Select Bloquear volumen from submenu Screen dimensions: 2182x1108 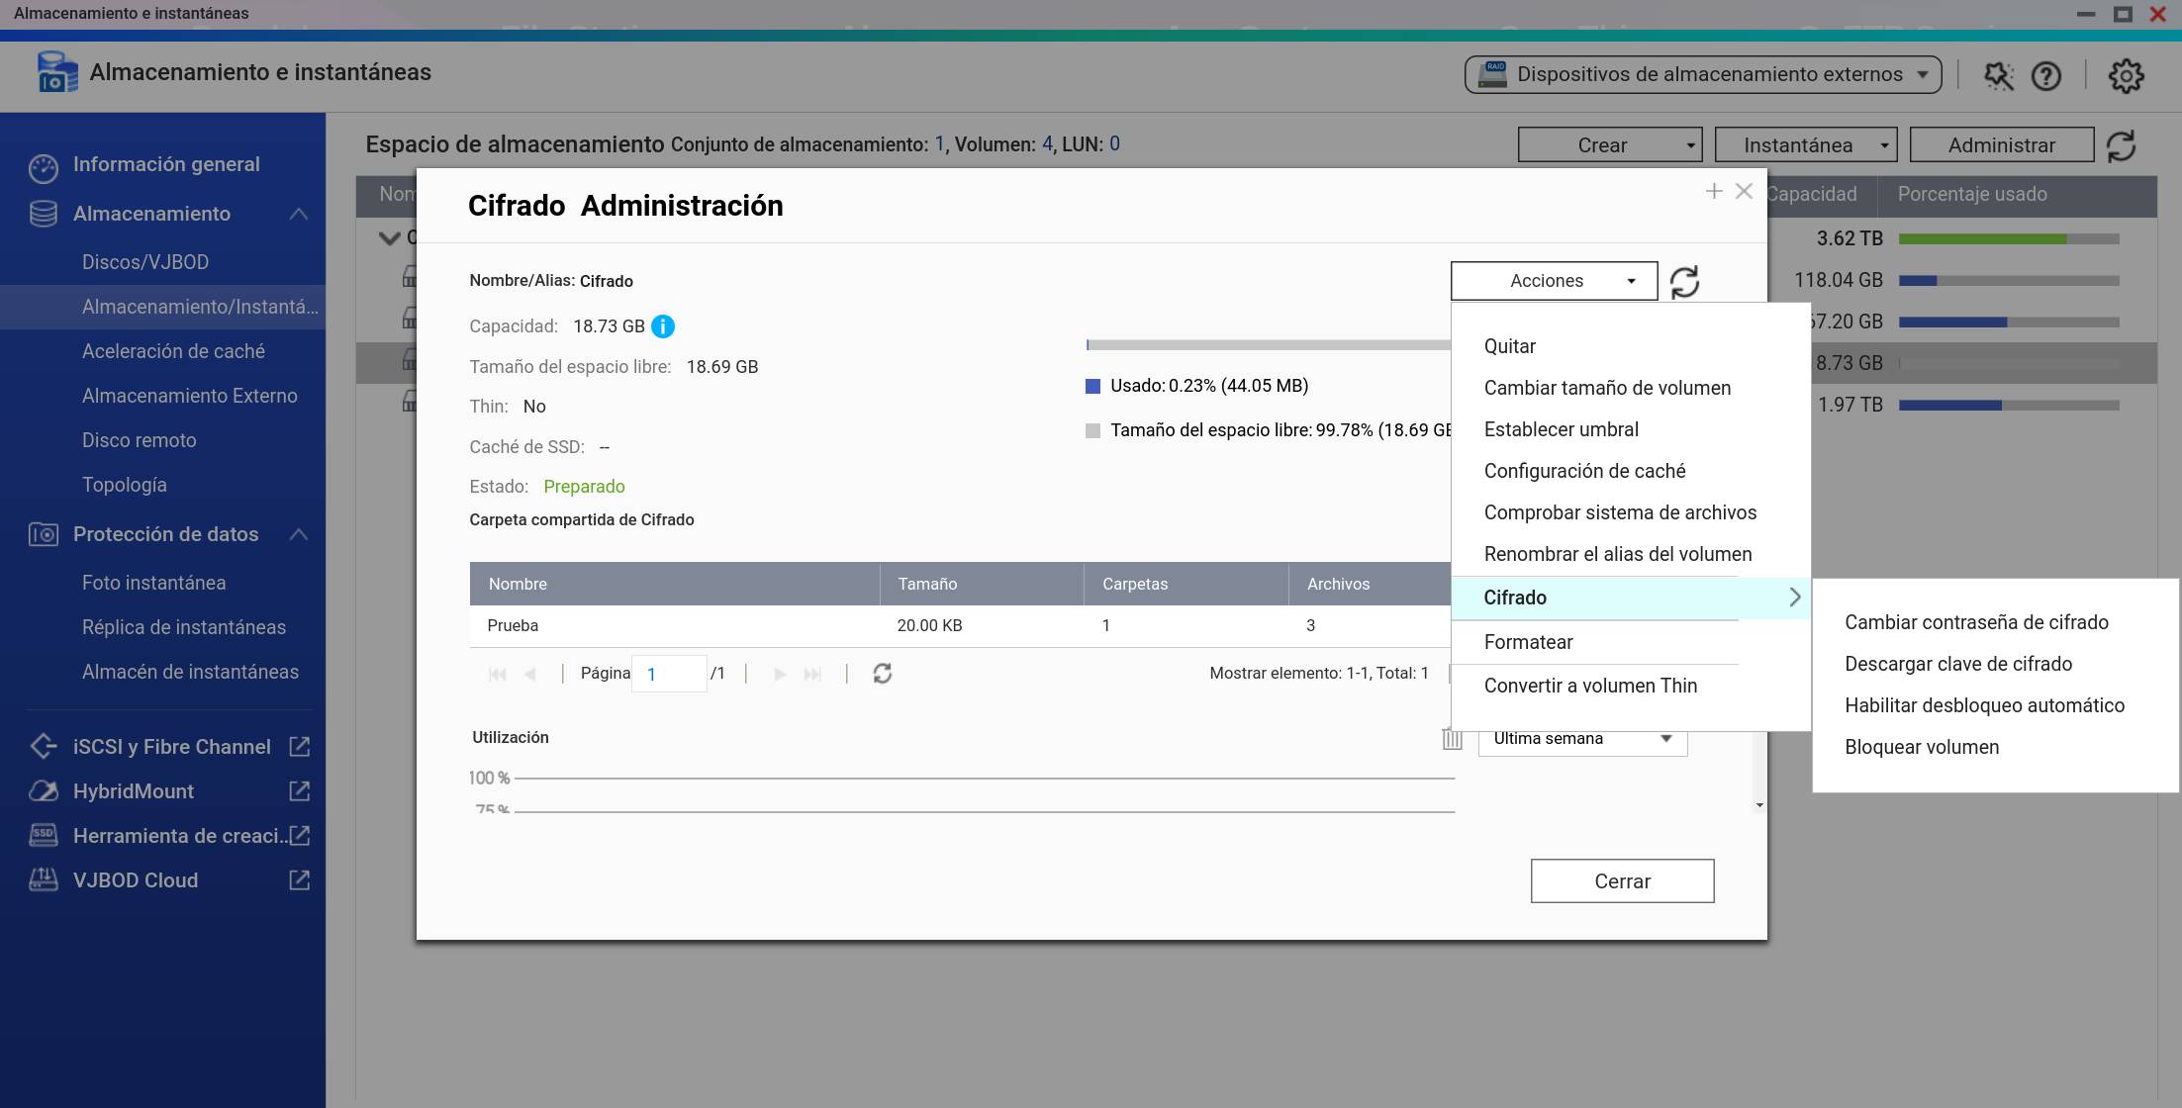(x=1921, y=748)
